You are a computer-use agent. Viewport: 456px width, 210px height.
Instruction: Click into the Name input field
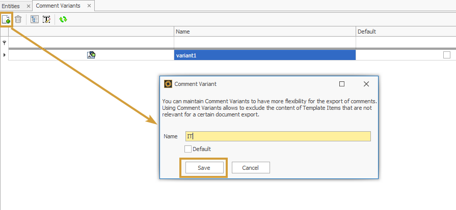(x=278, y=136)
